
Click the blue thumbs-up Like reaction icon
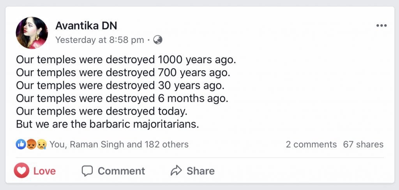point(21,144)
